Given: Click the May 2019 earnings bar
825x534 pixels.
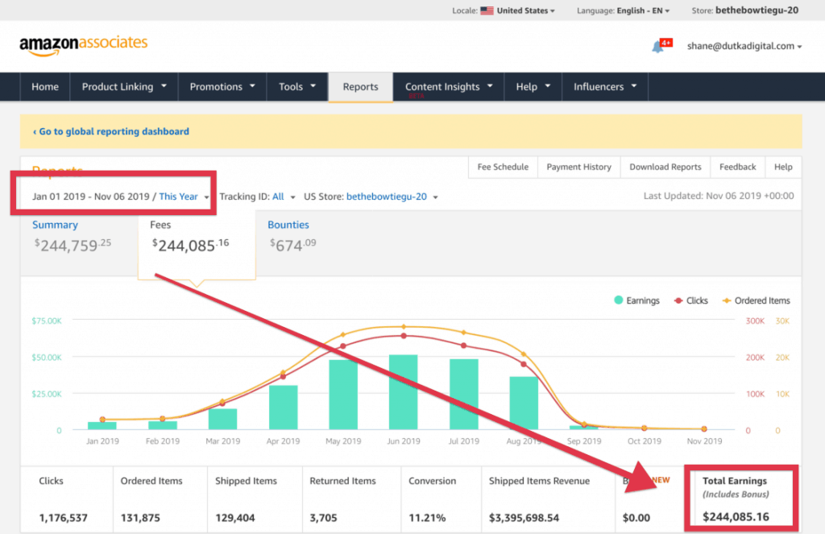Looking at the screenshot, I should pyautogui.click(x=343, y=395).
